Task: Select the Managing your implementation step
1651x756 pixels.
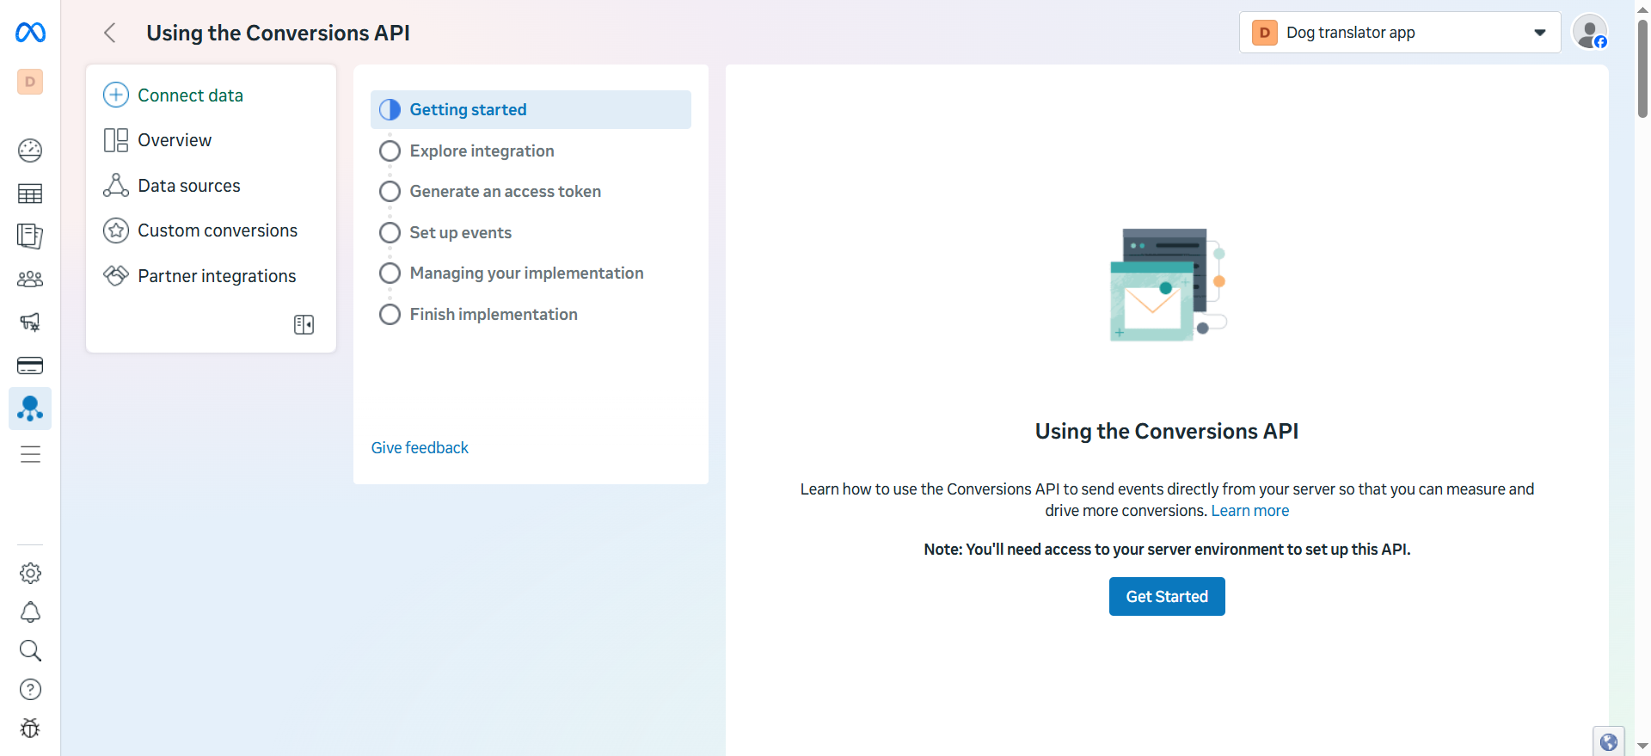Action: [531, 273]
